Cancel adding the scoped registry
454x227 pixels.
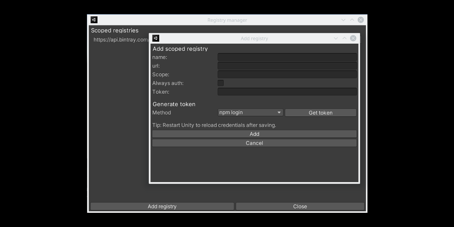[x=254, y=143]
